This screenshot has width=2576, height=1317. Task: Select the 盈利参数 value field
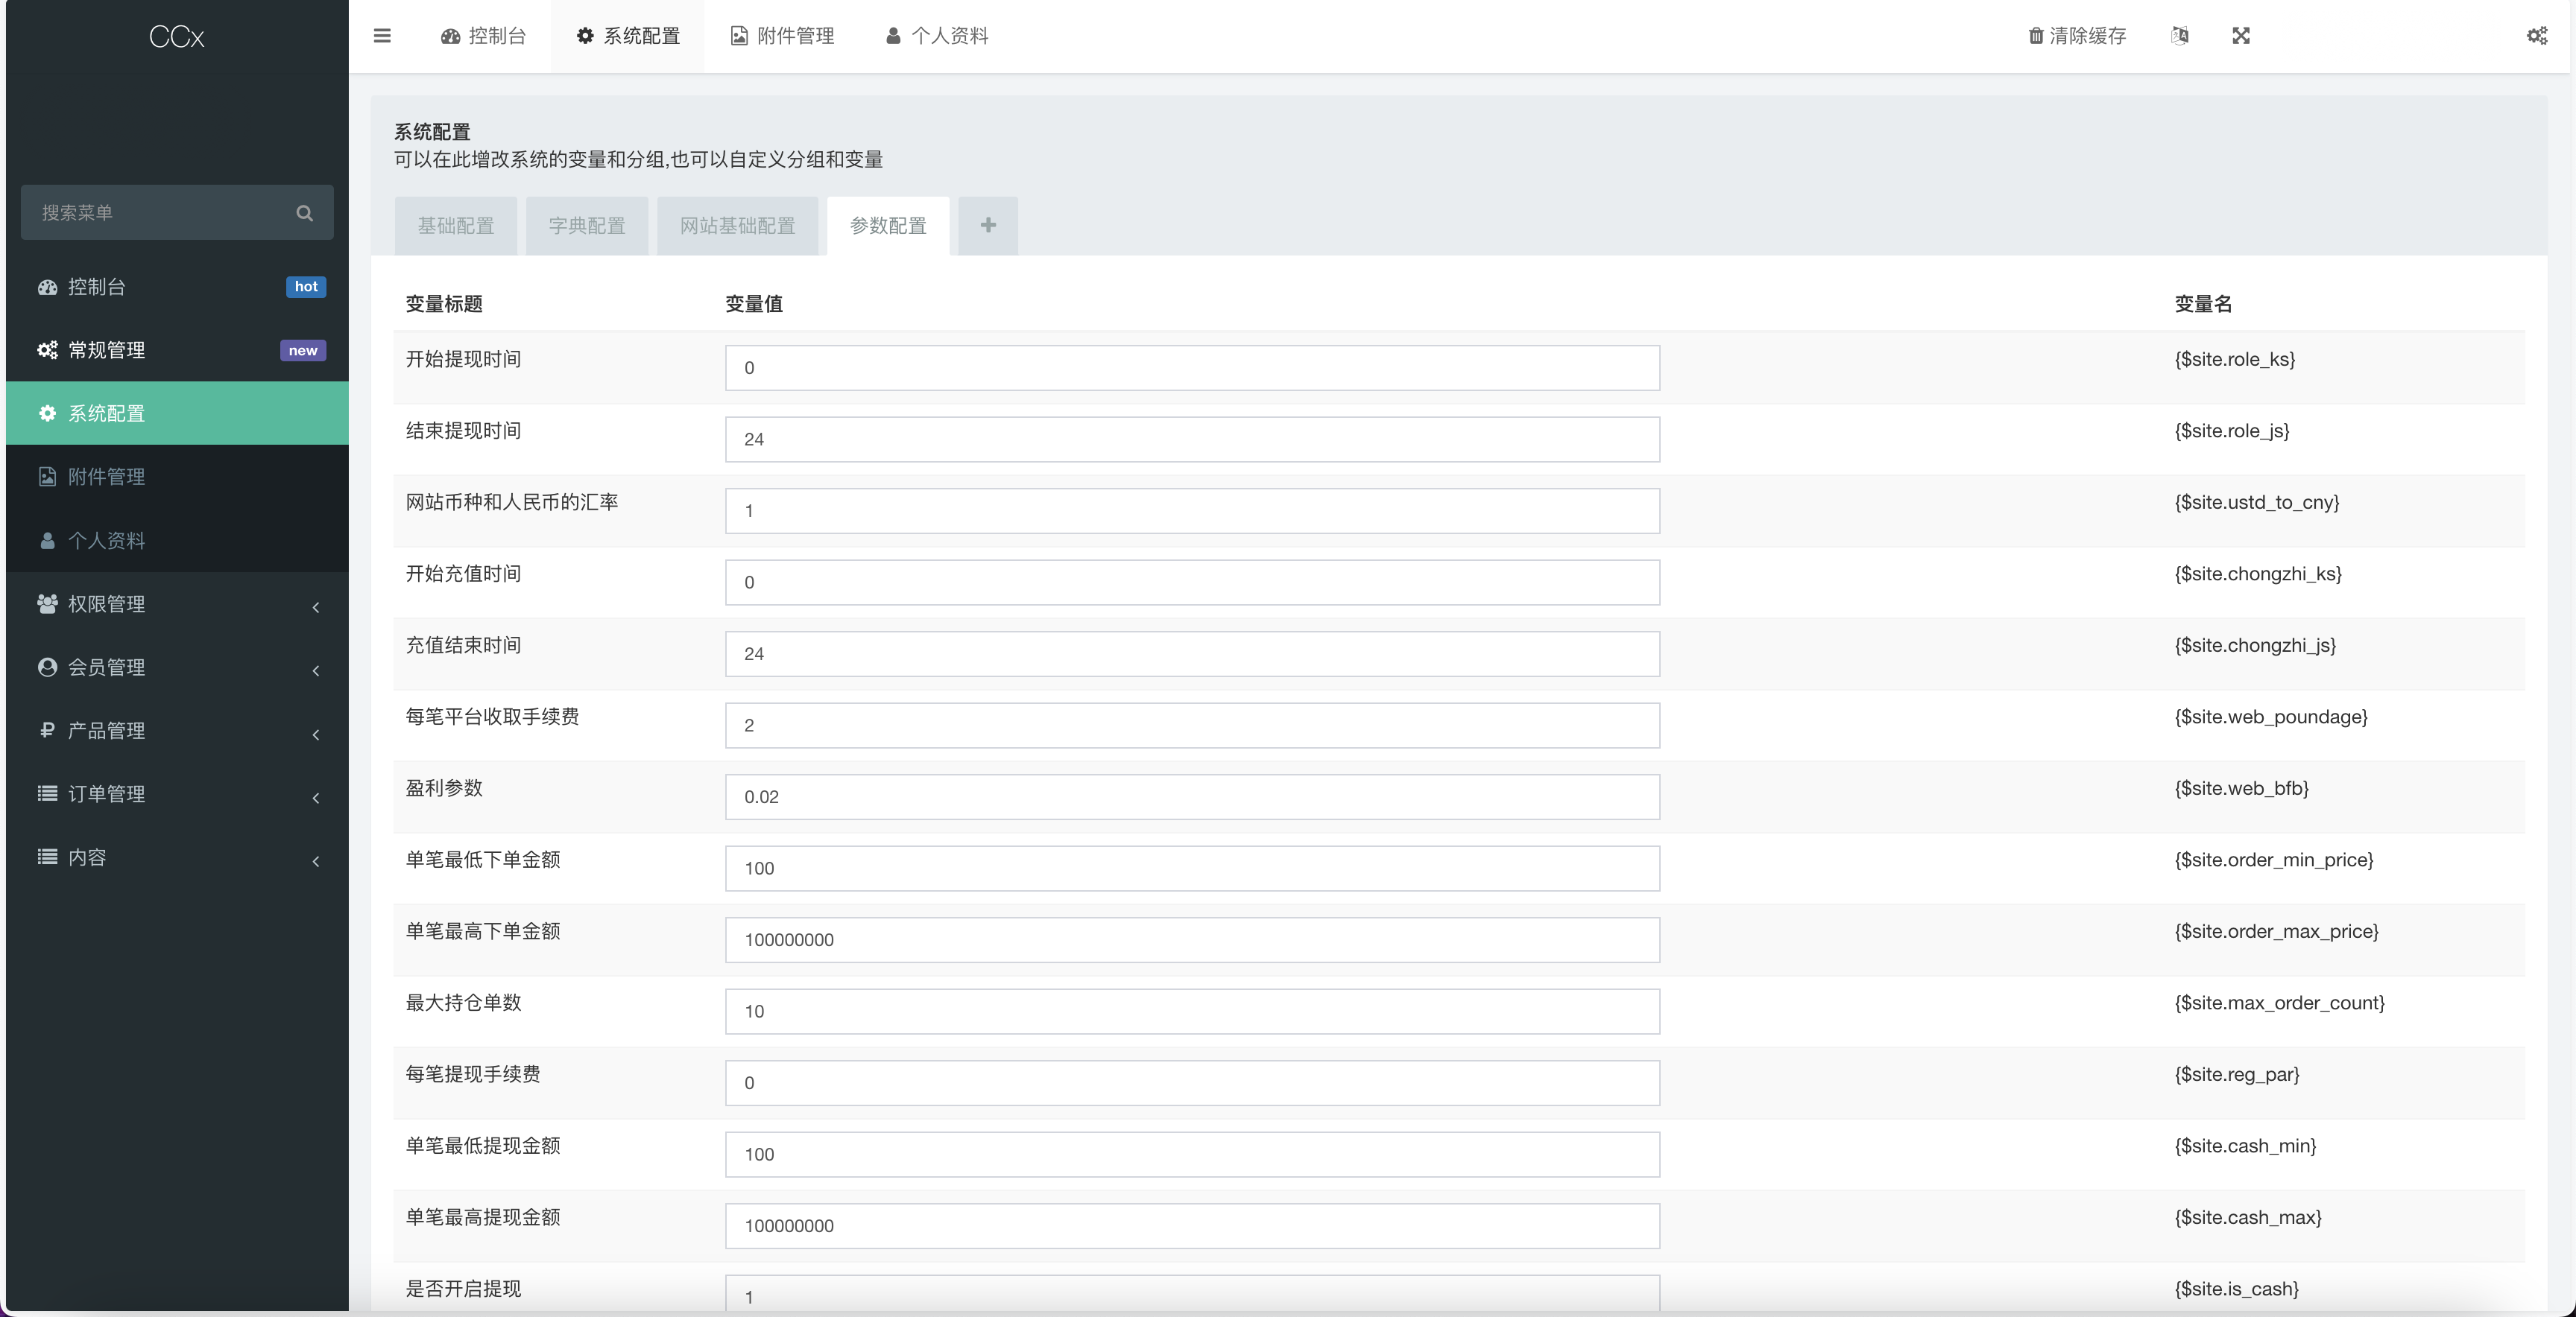pyautogui.click(x=1191, y=796)
